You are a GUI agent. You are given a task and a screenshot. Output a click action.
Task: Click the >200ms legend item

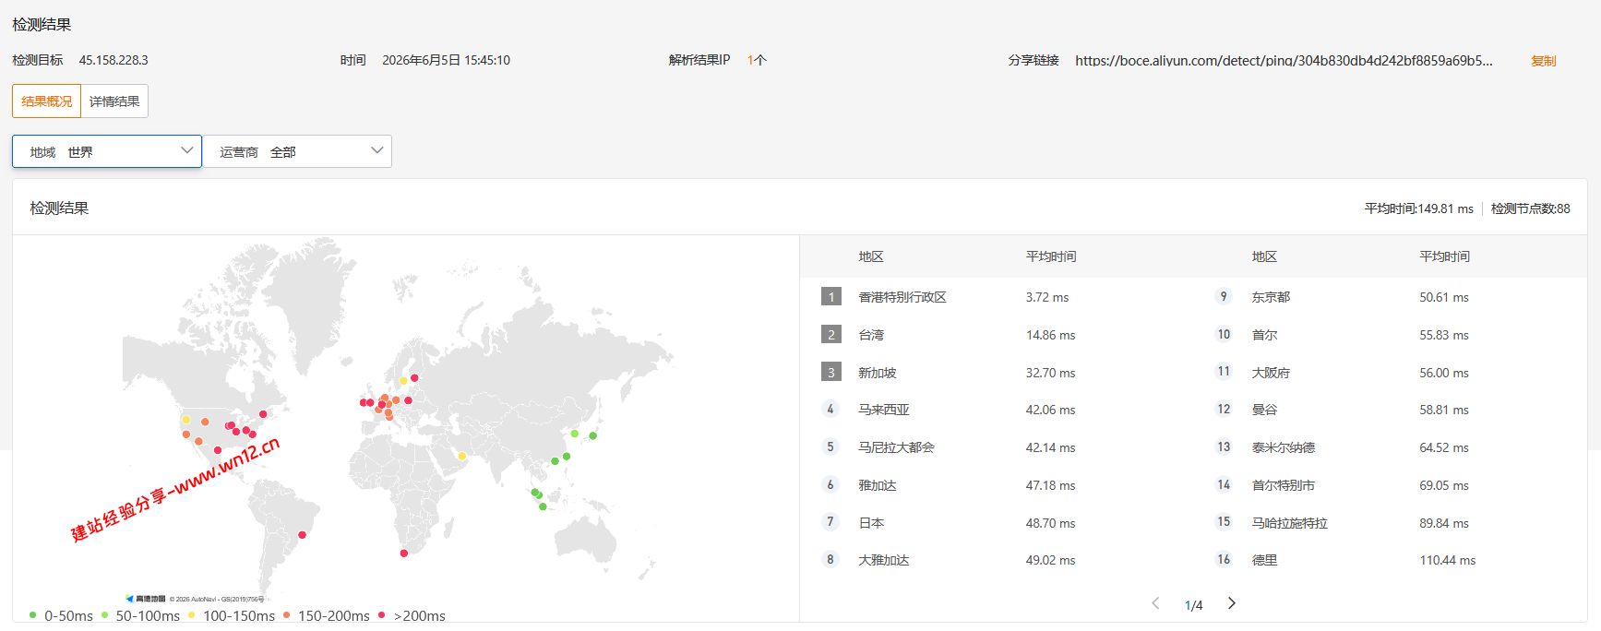pyautogui.click(x=412, y=615)
